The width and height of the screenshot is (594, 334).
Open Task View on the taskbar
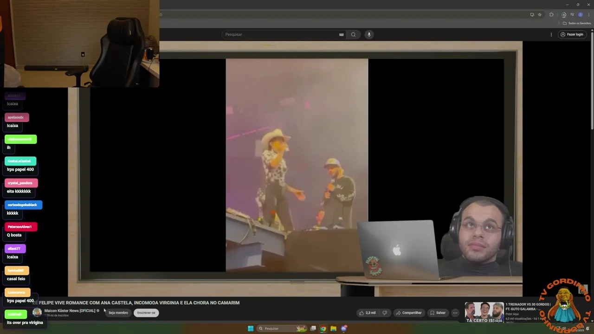[313, 328]
